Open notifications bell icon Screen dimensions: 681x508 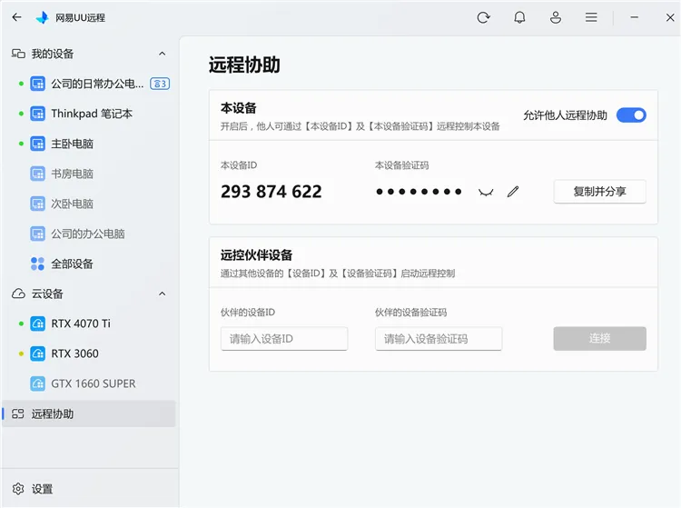tap(519, 17)
